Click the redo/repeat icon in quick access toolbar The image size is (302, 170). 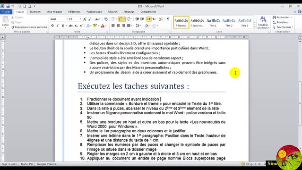[20, 6]
